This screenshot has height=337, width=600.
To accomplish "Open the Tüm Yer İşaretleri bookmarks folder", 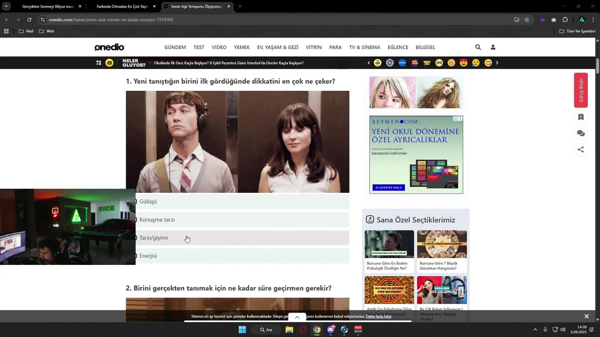I will coord(577,31).
